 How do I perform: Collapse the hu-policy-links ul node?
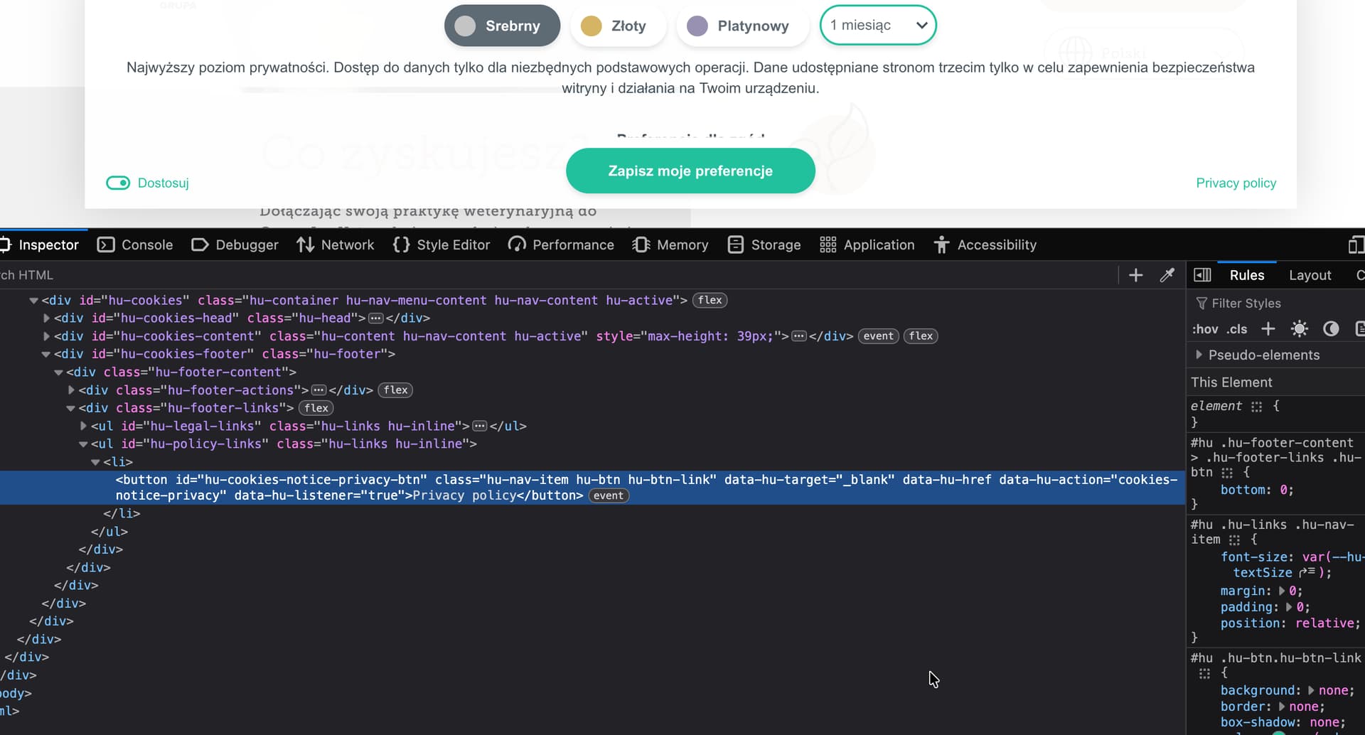pyautogui.click(x=83, y=444)
